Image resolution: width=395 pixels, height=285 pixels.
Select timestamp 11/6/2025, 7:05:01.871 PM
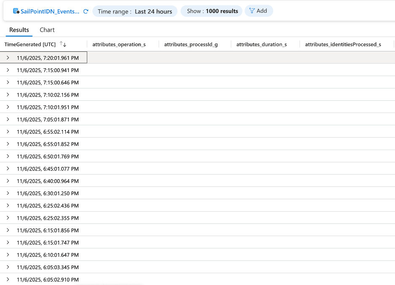coord(48,120)
